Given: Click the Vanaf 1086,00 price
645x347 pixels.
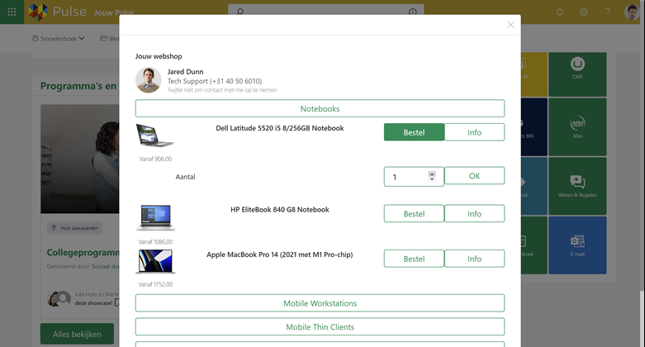Looking at the screenshot, I should coord(155,242).
